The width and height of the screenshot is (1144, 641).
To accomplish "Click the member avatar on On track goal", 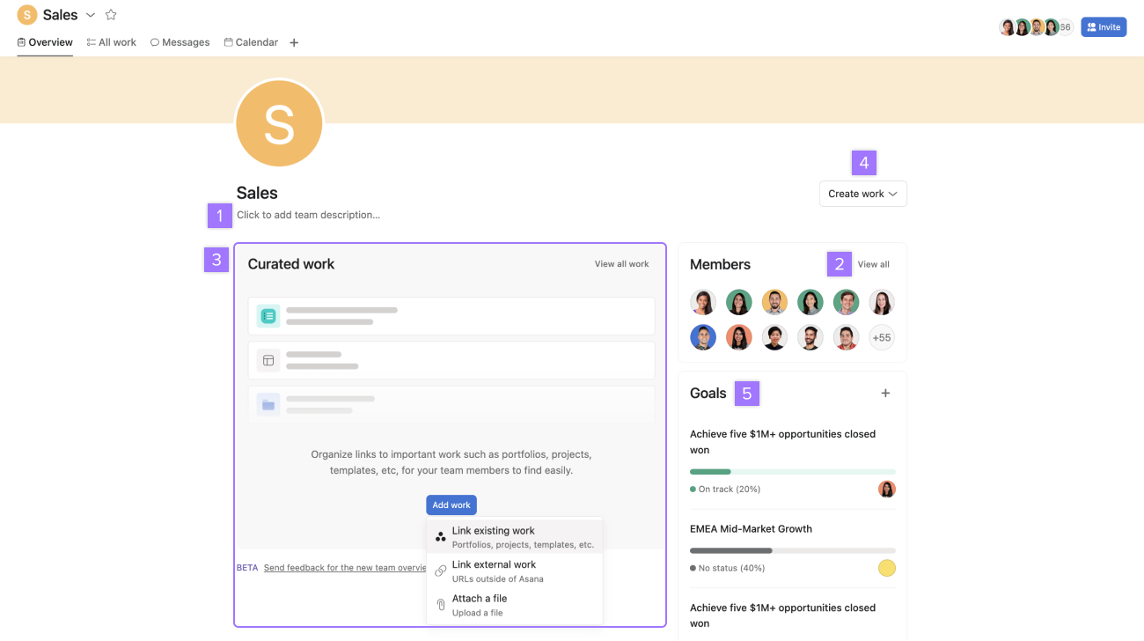I will [887, 490].
